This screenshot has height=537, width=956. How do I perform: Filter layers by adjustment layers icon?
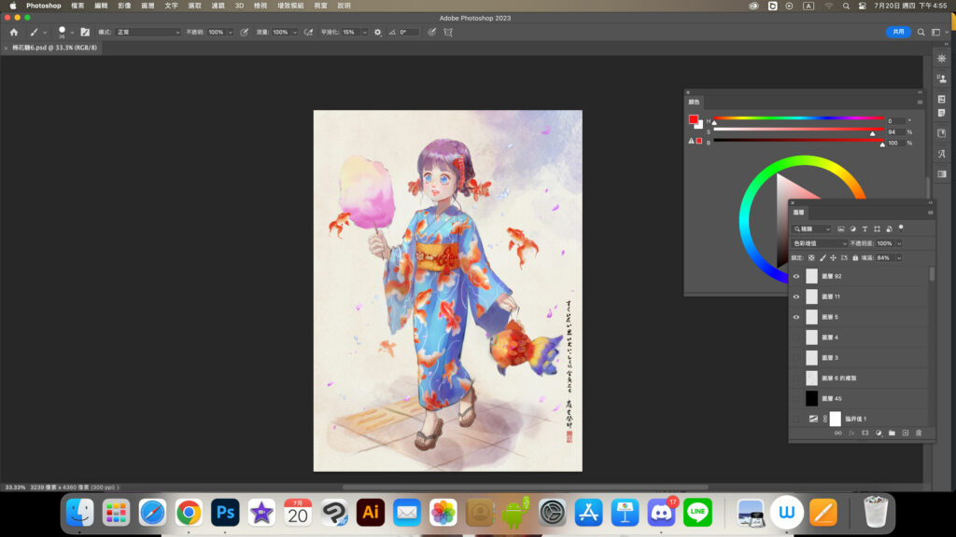point(853,229)
